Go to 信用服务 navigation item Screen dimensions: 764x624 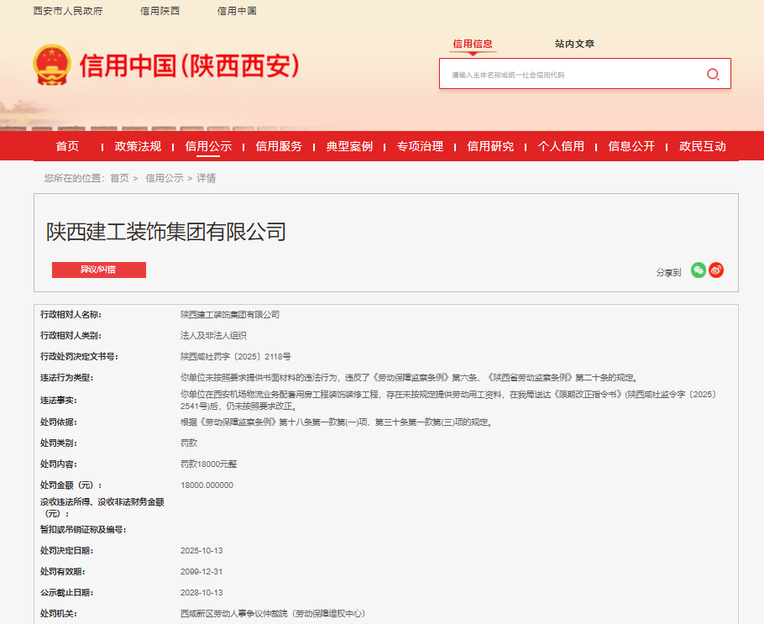click(279, 146)
